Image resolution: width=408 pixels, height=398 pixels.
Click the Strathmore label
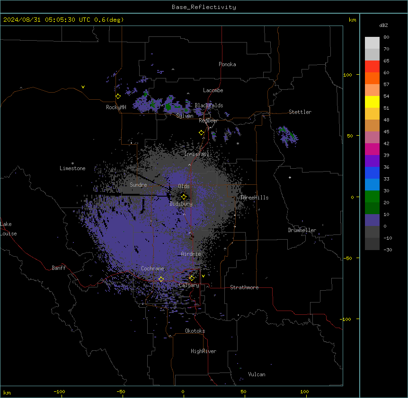coord(244,287)
